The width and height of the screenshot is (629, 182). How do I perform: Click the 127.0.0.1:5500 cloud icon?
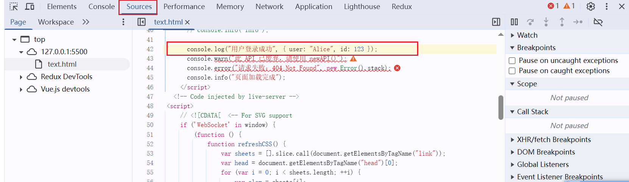(32, 52)
